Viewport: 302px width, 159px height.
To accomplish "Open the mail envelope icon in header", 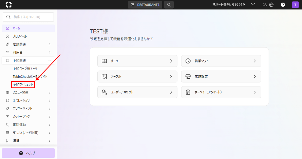I will click(x=253, y=5).
